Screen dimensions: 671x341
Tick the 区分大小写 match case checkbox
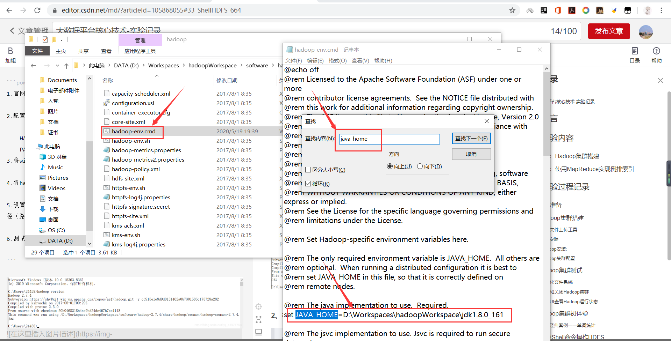308,170
